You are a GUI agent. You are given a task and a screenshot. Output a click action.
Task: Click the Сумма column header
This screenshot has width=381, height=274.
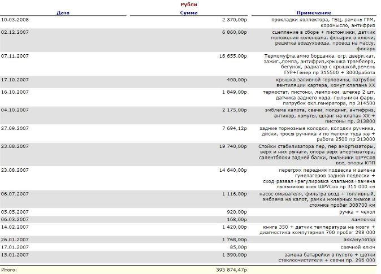(189, 12)
